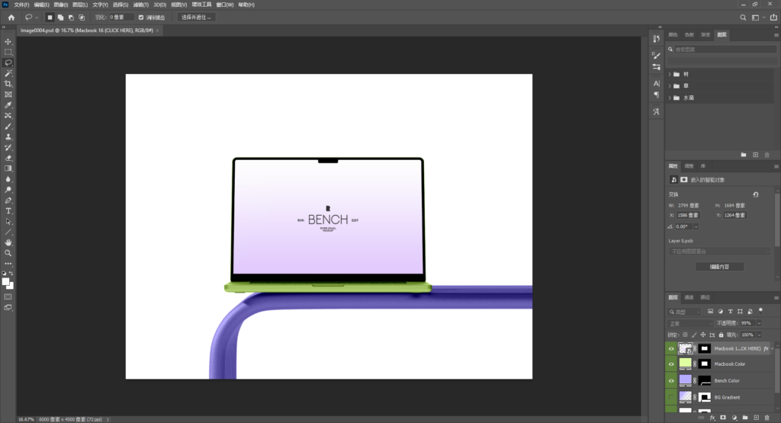The image size is (781, 423).
Task: Open the blend mode dropdown
Action: [x=689, y=323]
